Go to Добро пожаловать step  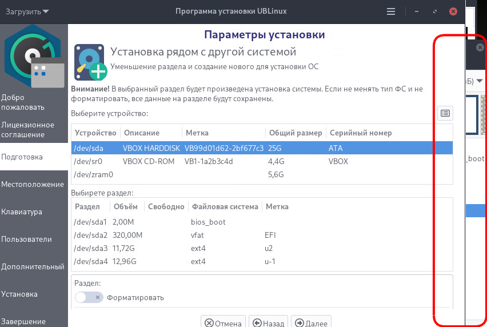click(34, 102)
